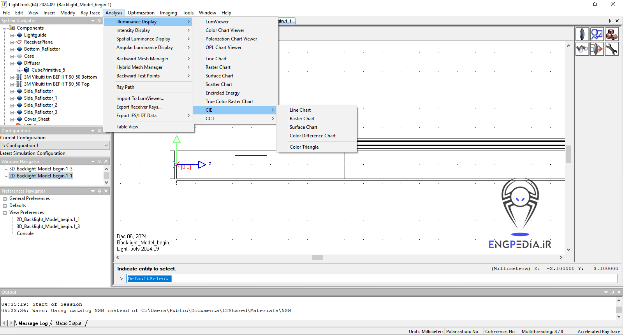Screen dimensions: 623x335
Task: Click the 3M Vikuiti Bottom film icon
Action: [19, 77]
